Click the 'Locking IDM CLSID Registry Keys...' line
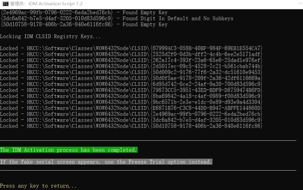303x190 pixels. [x=50, y=37]
